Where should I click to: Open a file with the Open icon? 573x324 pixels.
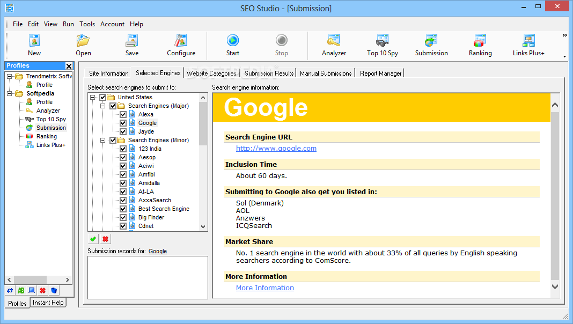tap(83, 45)
